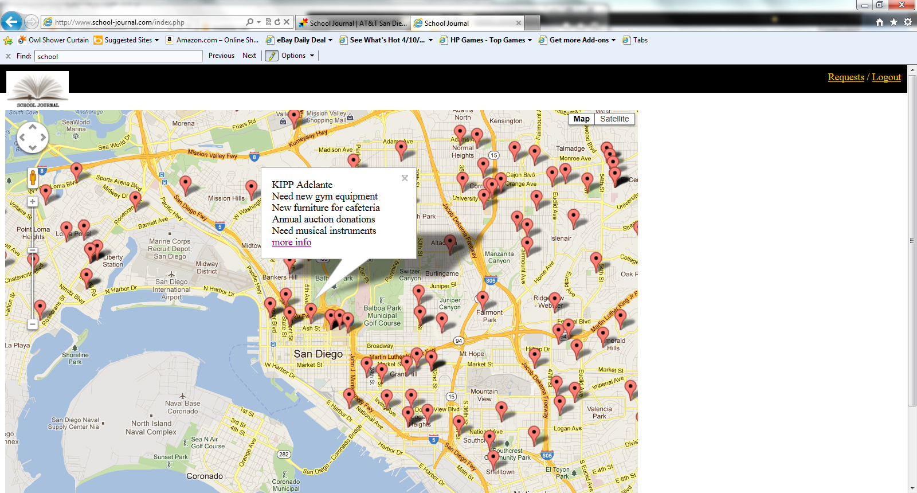Click the marker near Liberty Station
This screenshot has width=917, height=493.
[97, 249]
